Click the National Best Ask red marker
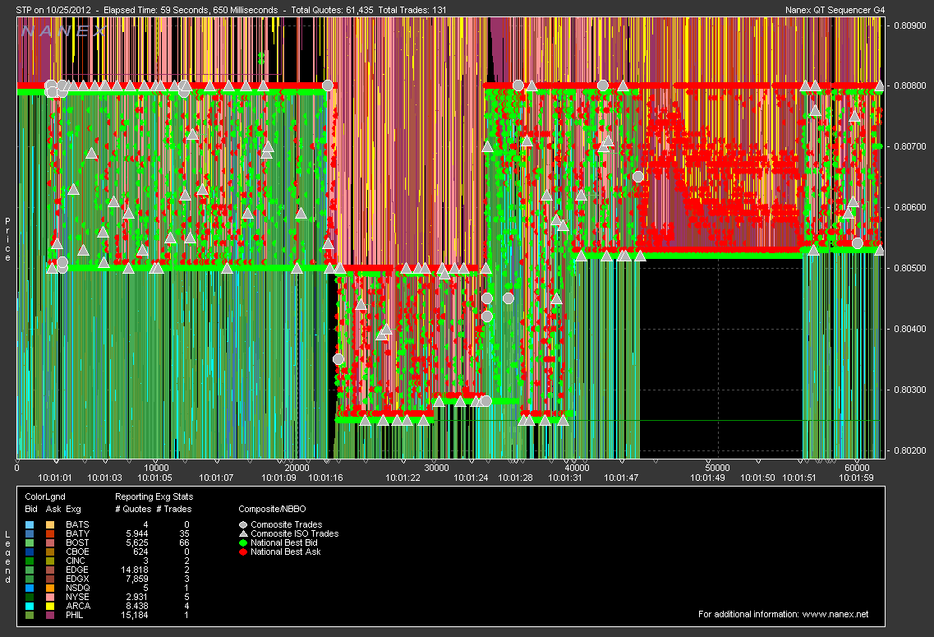934x637 pixels. [x=243, y=552]
